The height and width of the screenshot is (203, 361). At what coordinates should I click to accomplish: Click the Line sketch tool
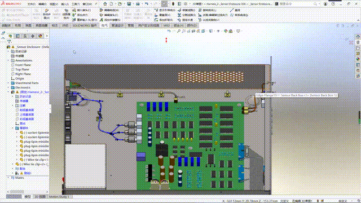(235, 10)
